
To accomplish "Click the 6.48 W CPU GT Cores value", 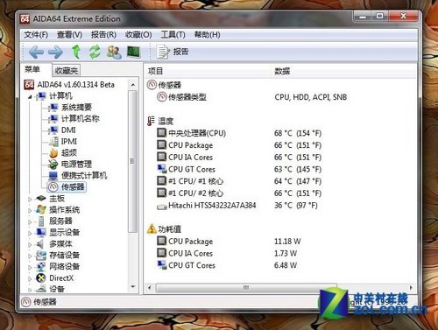I will pos(286,265).
